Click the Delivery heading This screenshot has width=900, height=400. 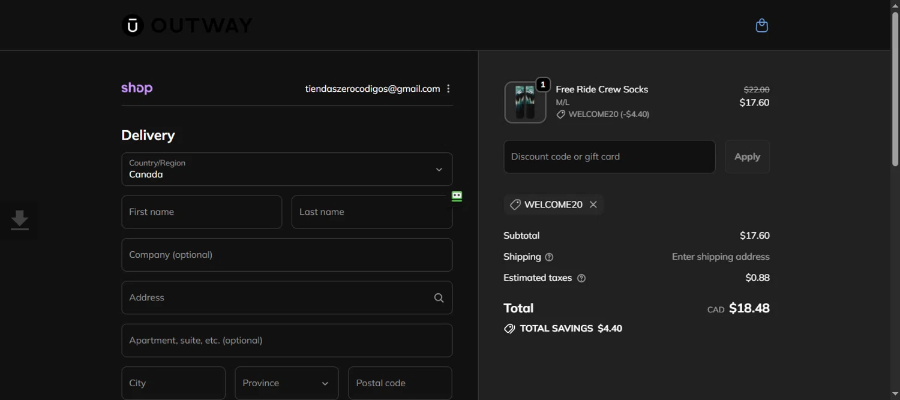[x=148, y=136]
